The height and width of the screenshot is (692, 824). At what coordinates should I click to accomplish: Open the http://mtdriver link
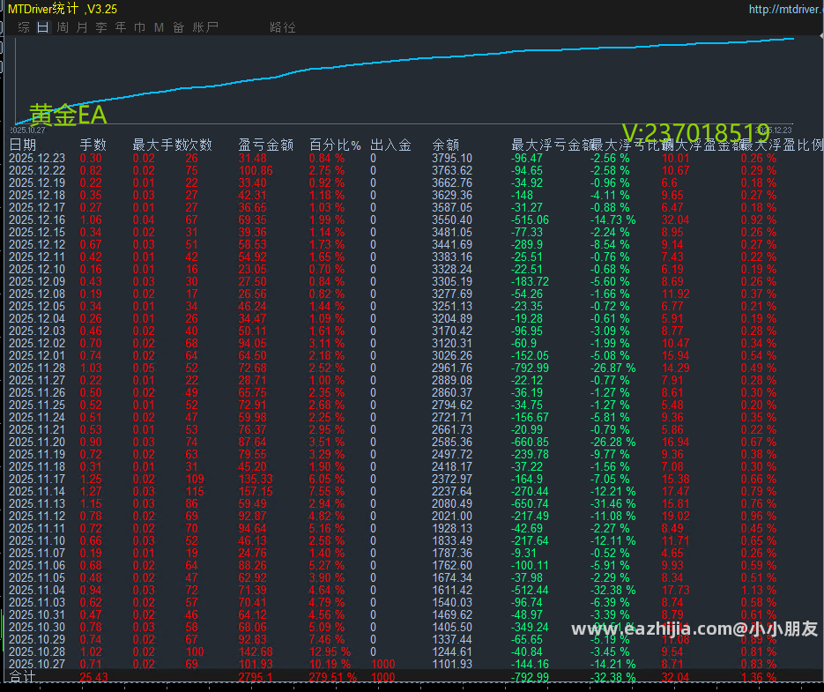(786, 9)
